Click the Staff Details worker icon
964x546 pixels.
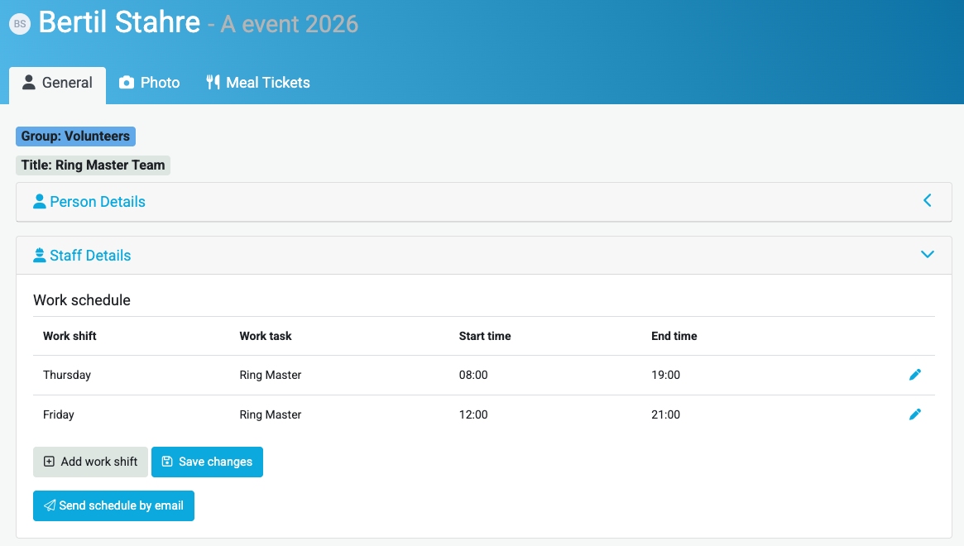click(x=39, y=256)
